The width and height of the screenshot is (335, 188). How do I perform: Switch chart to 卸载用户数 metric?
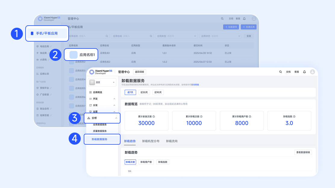[146, 162]
